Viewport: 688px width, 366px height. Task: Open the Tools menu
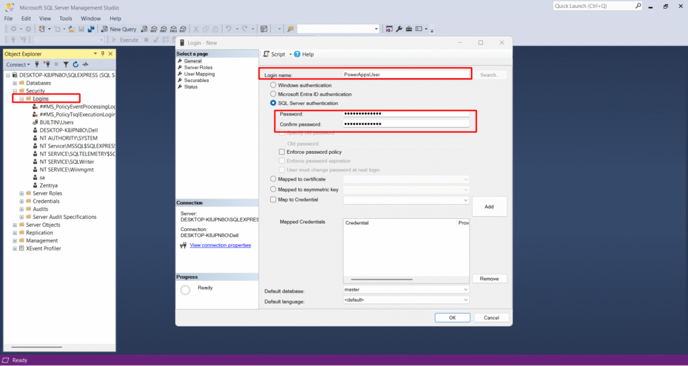point(66,18)
